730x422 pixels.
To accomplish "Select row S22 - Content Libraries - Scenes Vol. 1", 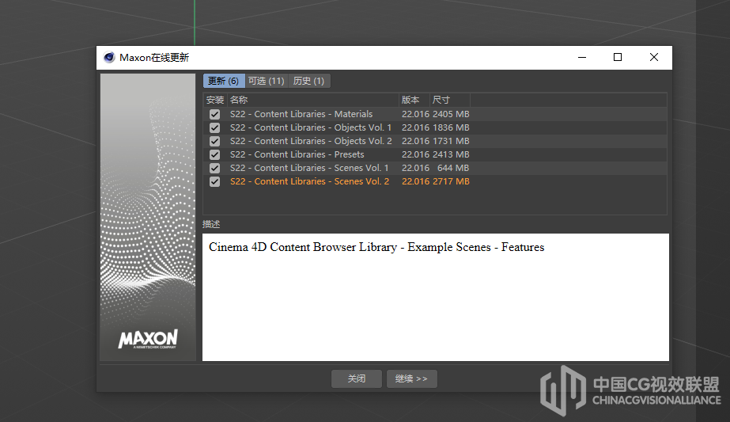I will click(x=435, y=169).
